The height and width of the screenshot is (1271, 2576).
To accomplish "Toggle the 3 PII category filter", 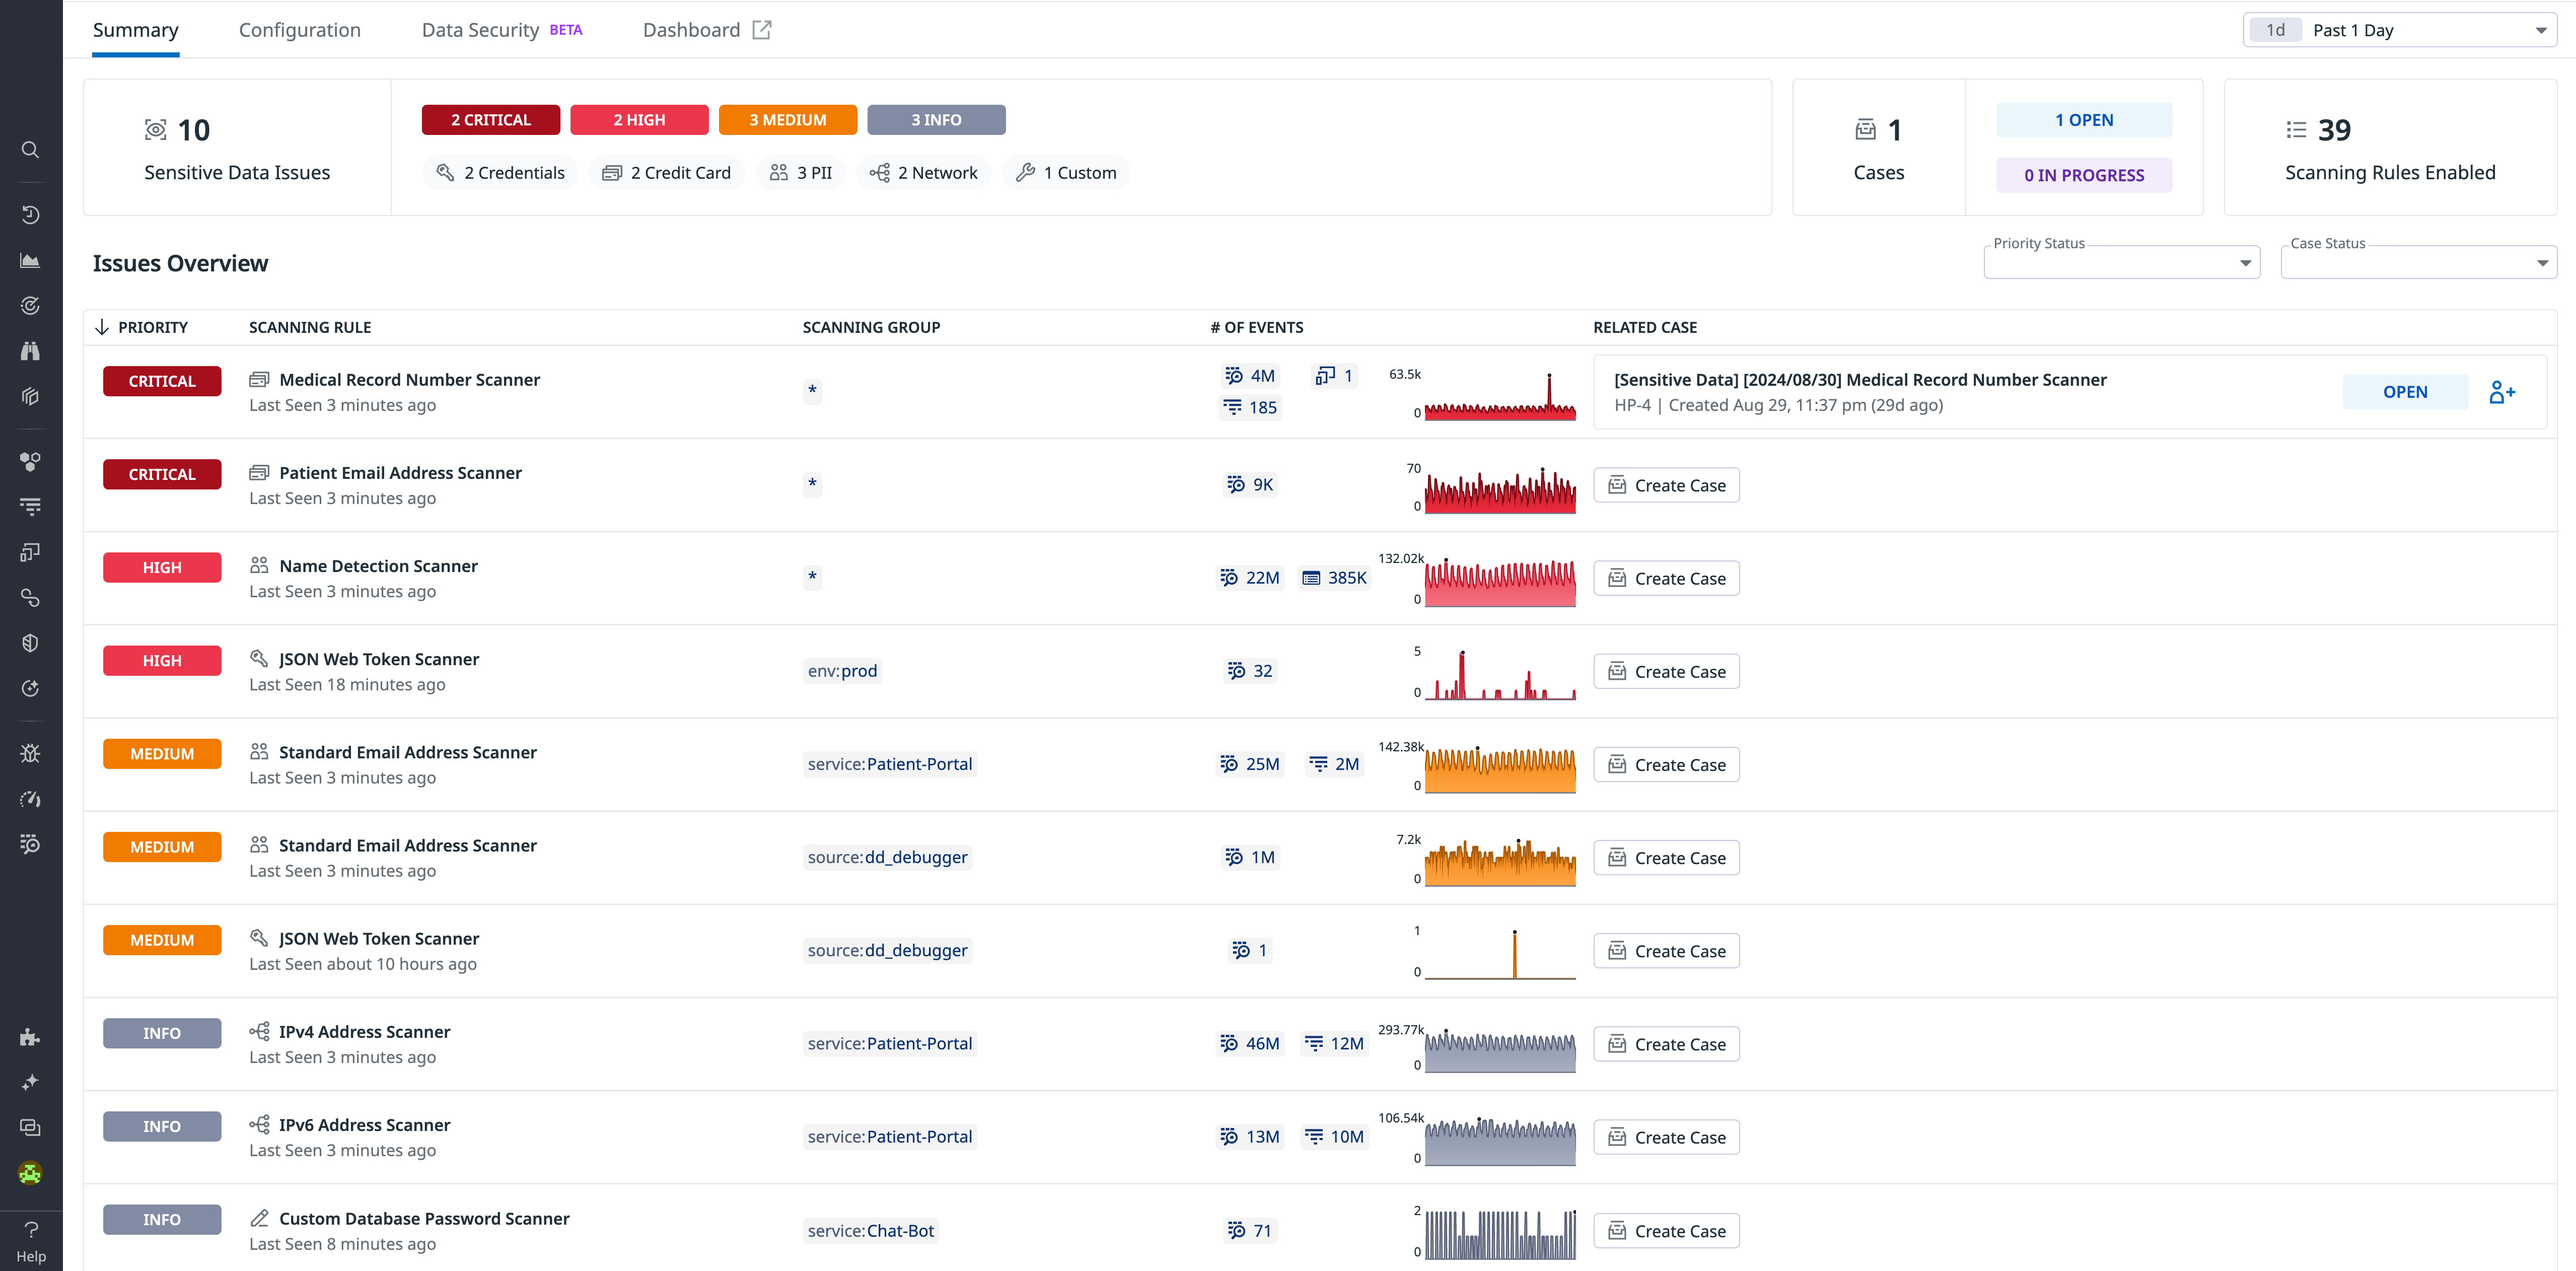I will click(x=800, y=172).
